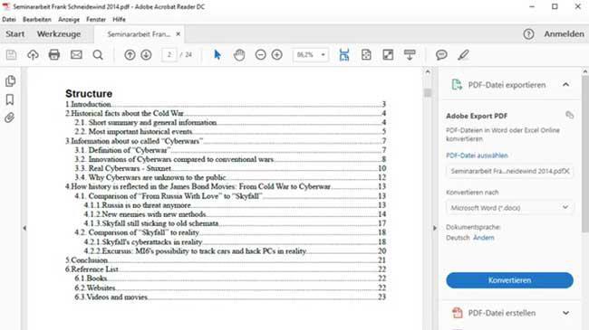
Task: Send the file by email via the envelope icon
Action: tap(76, 55)
